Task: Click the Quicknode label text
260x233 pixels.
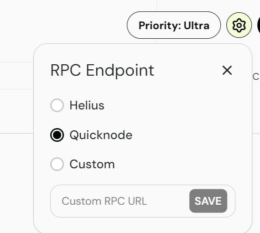Action: pos(101,135)
